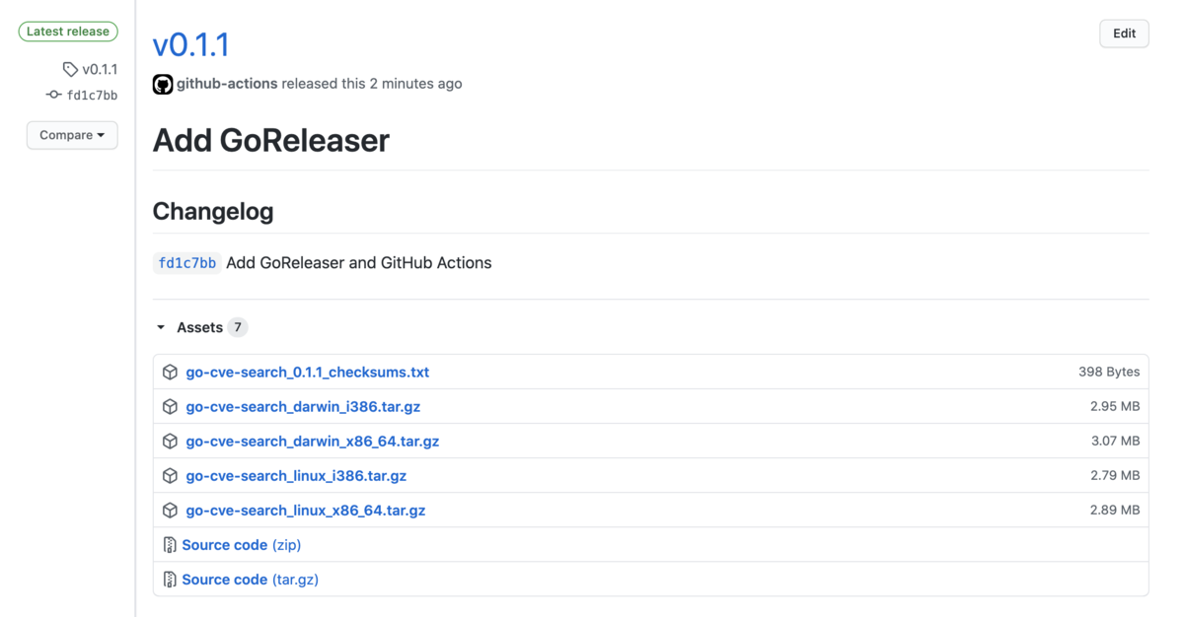The width and height of the screenshot is (1184, 617).
Task: Open fd1c7bb commit link in sidebar
Action: [x=92, y=96]
